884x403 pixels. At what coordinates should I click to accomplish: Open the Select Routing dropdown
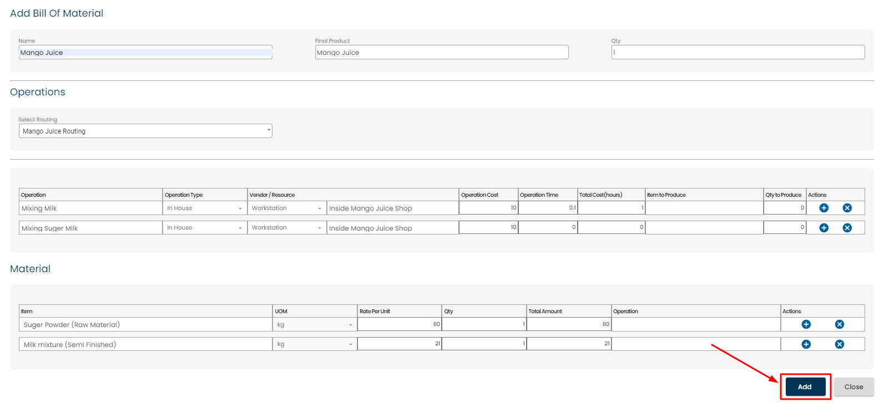[145, 131]
